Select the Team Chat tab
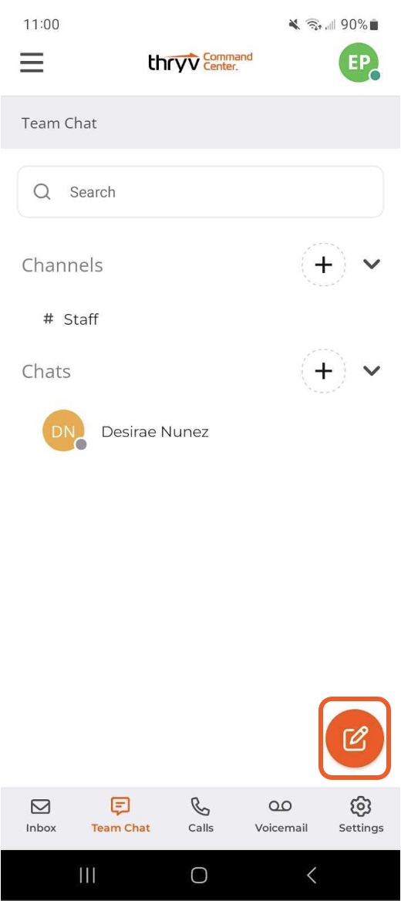 (120, 816)
